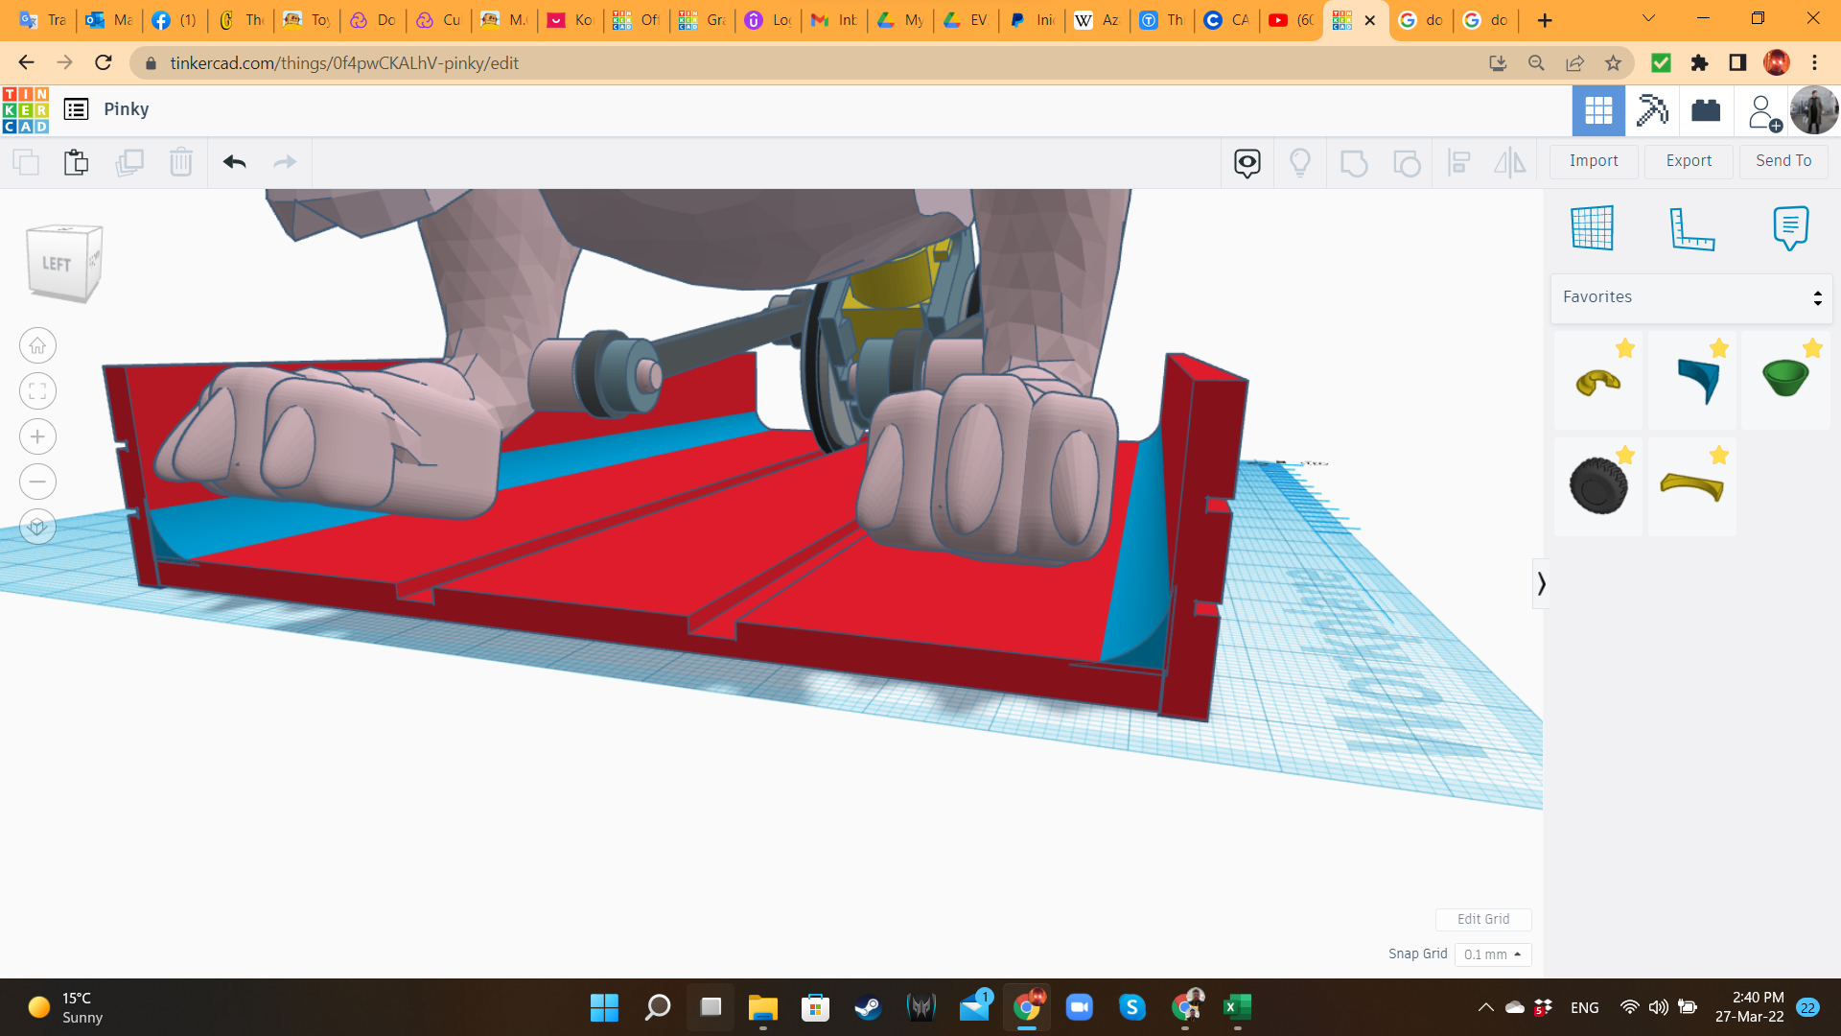Open the Notes tool icon

click(x=1790, y=228)
